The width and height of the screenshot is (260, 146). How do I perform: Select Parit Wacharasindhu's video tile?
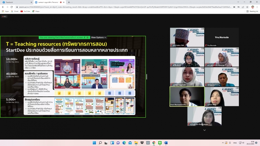pyautogui.click(x=187, y=97)
